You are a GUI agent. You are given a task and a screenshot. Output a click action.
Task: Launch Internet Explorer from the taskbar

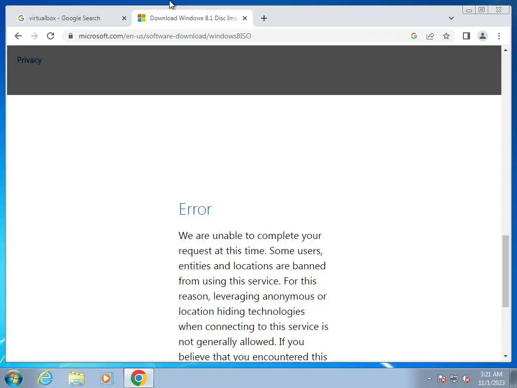[x=45, y=378]
